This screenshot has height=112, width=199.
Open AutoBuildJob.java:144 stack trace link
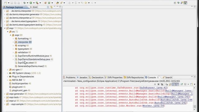click(177, 100)
